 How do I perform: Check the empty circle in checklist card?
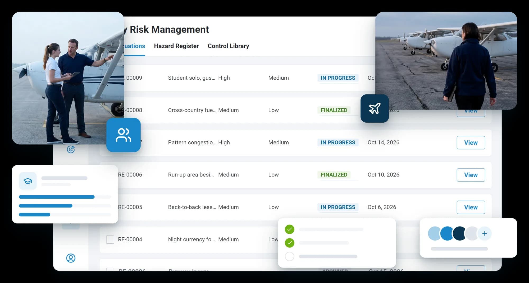coord(290,256)
